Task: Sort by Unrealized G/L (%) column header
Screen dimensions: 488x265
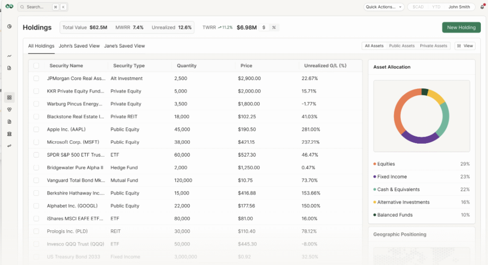Action: coord(325,66)
